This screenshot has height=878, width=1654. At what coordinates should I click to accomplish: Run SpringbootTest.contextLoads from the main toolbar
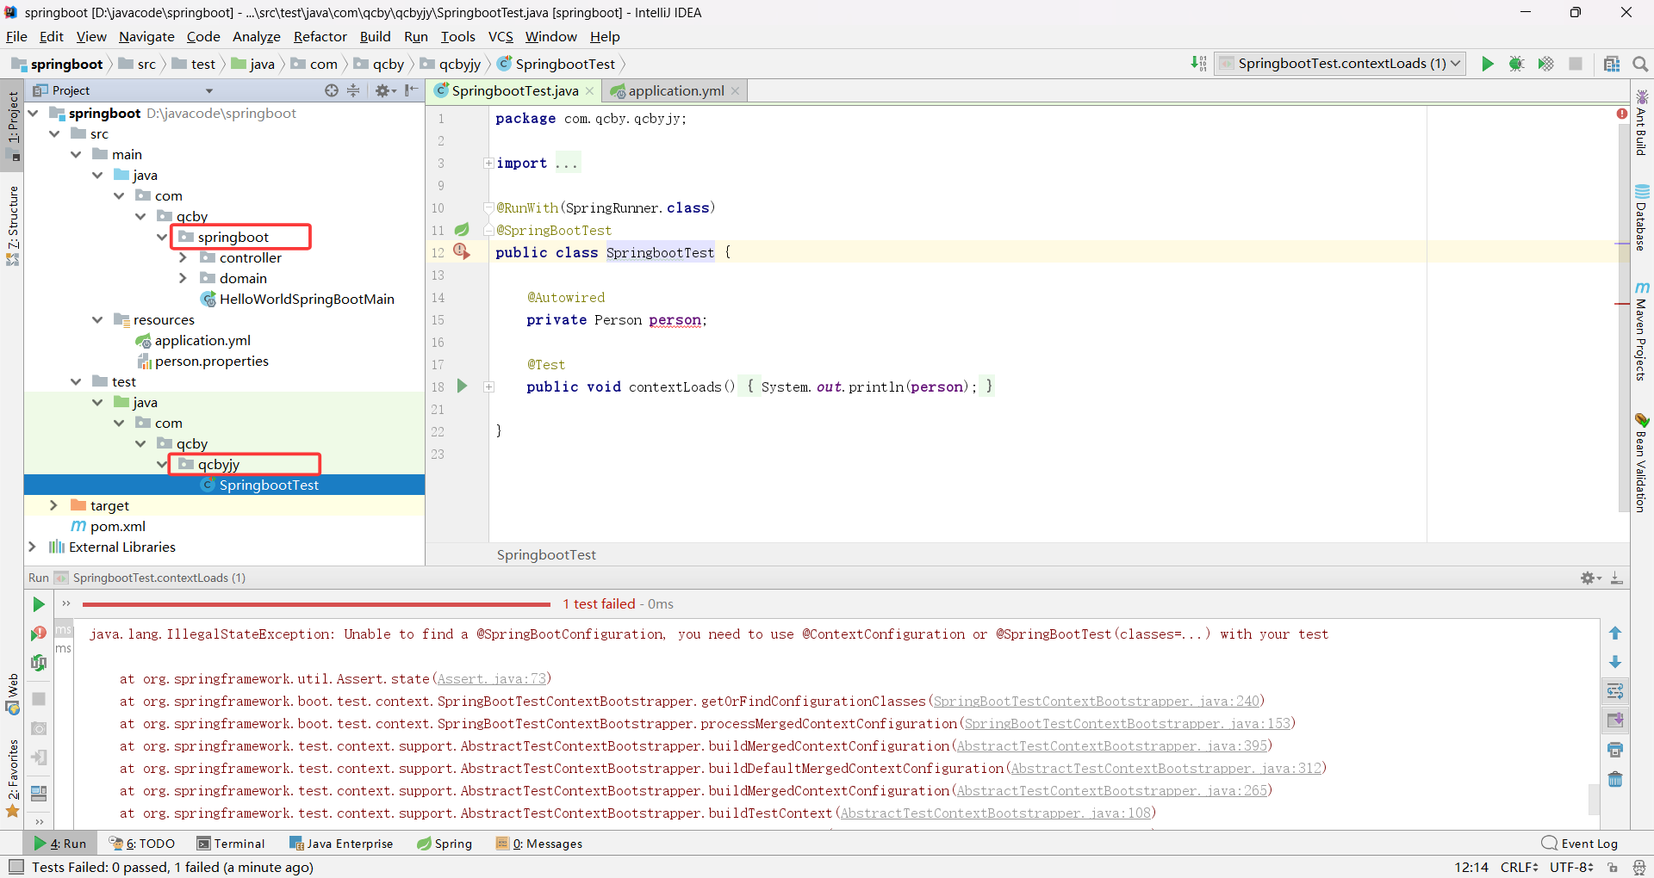(x=1487, y=64)
